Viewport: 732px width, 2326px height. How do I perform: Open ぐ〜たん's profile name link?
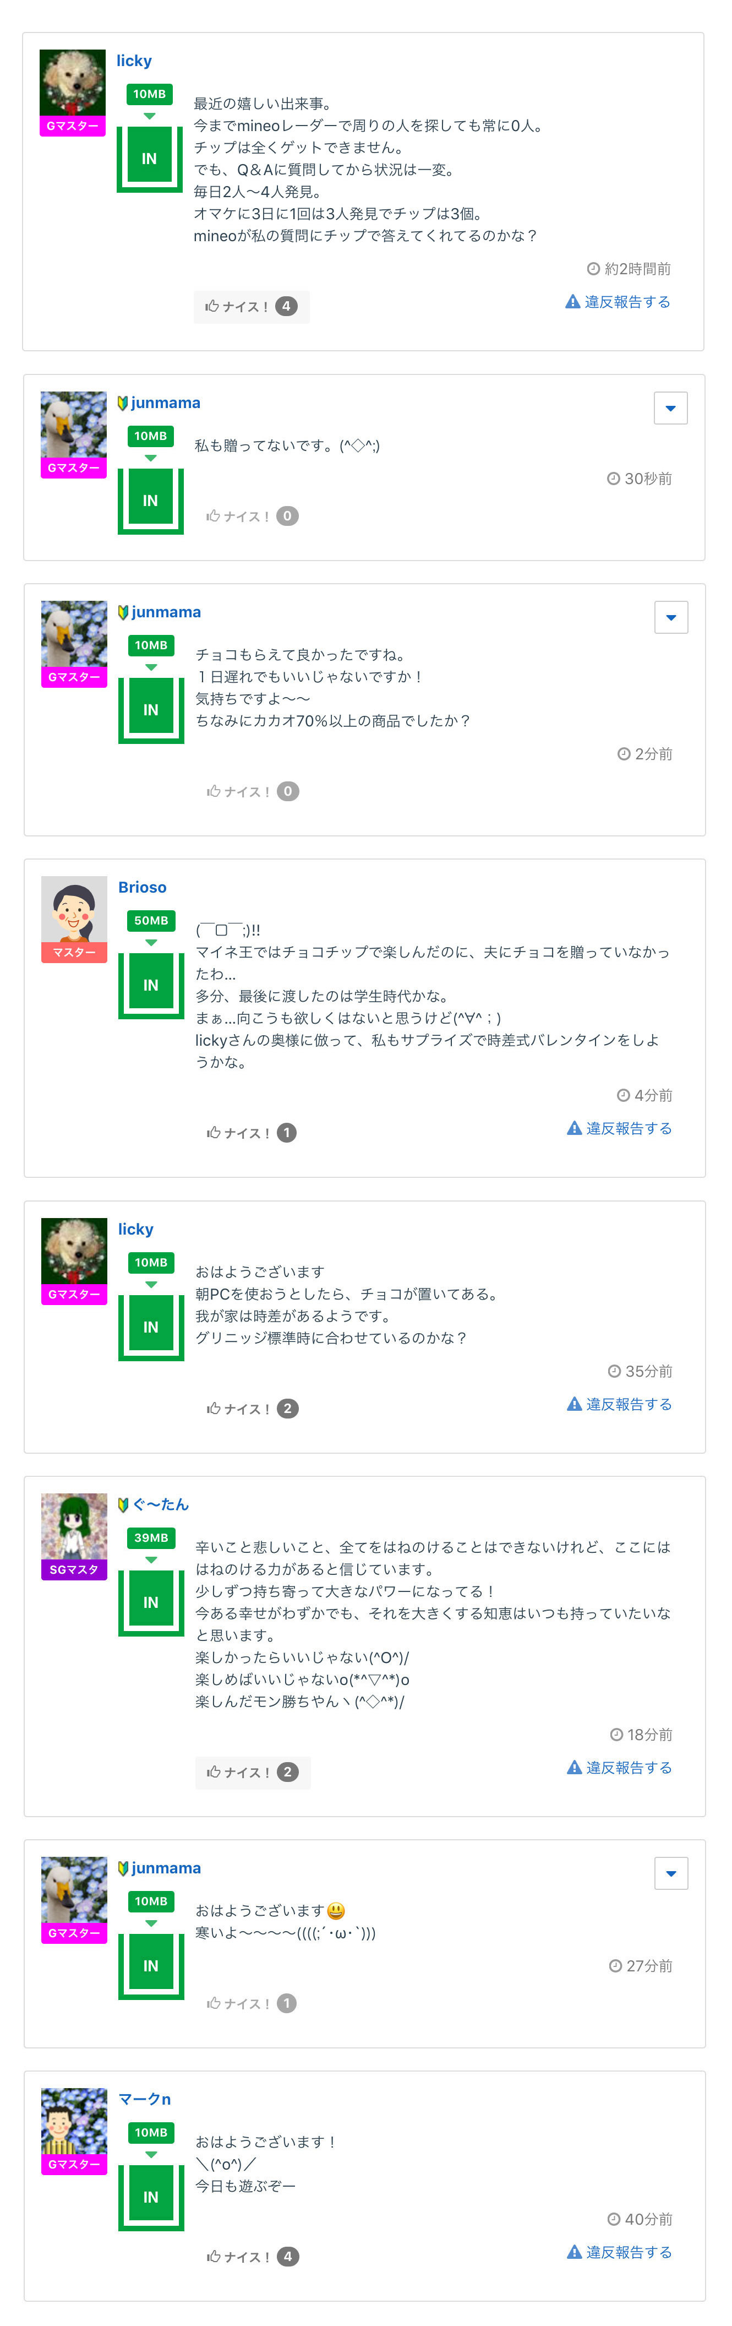click(160, 1504)
